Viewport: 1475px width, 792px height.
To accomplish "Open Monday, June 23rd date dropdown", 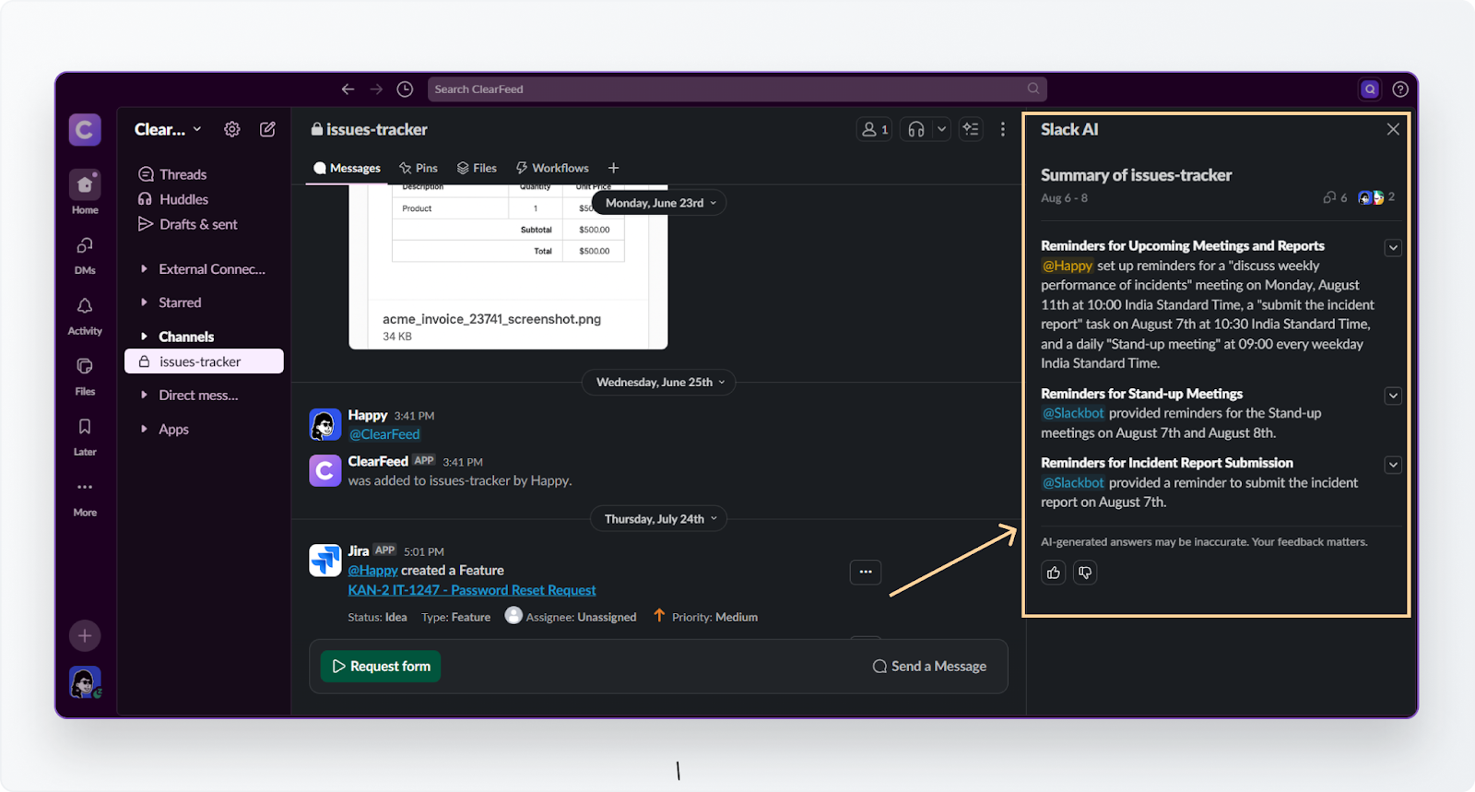I will [659, 203].
